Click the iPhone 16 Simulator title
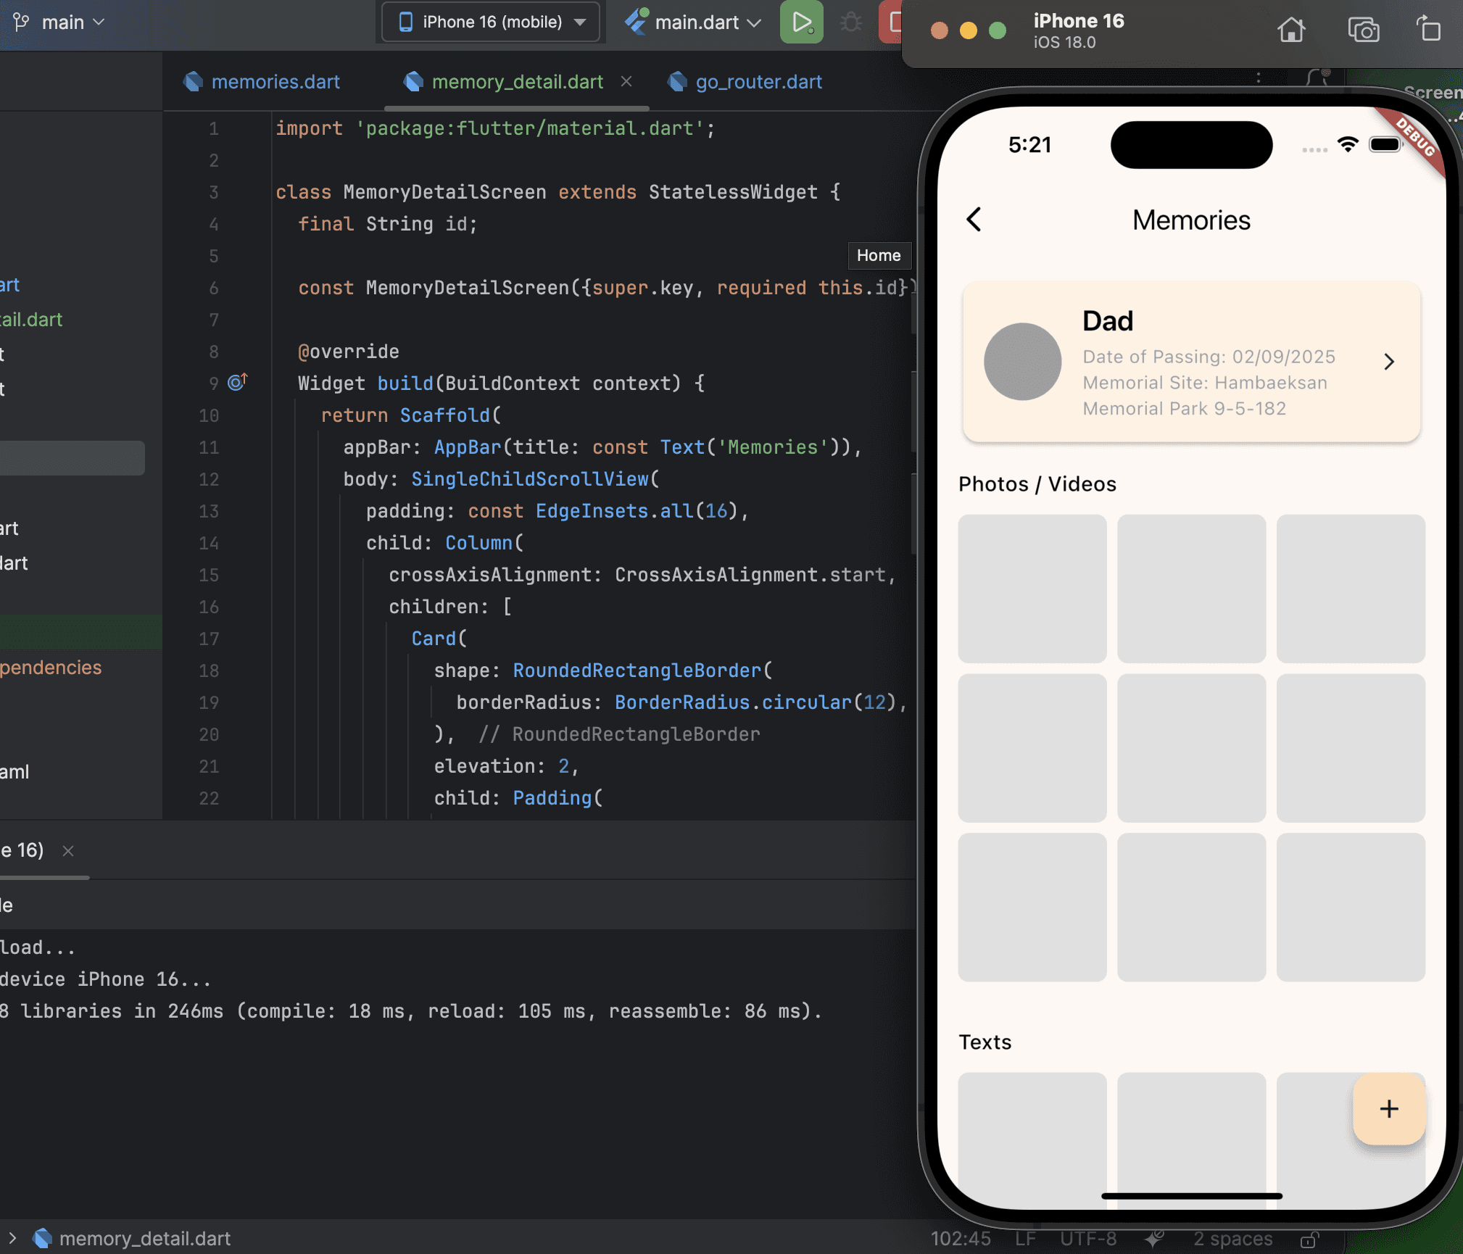 (x=1078, y=21)
